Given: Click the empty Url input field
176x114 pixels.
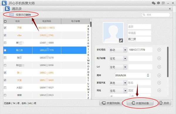Looking at the screenshot, I should pyautogui.click(x=141, y=67).
